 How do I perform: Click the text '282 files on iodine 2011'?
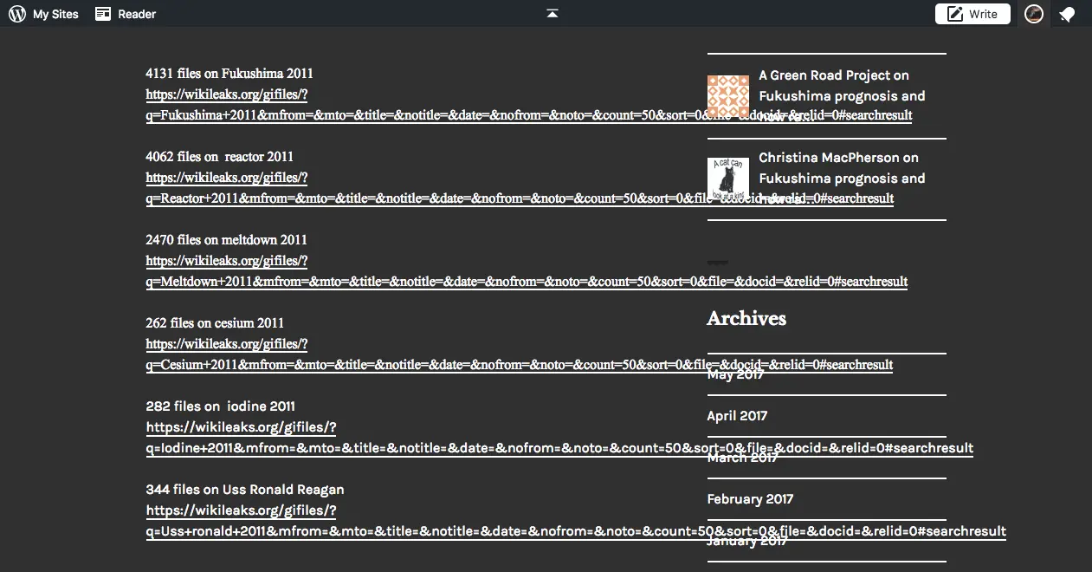[x=220, y=406]
